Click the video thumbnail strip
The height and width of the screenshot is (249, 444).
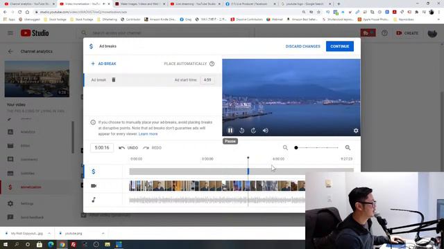[x=217, y=186]
